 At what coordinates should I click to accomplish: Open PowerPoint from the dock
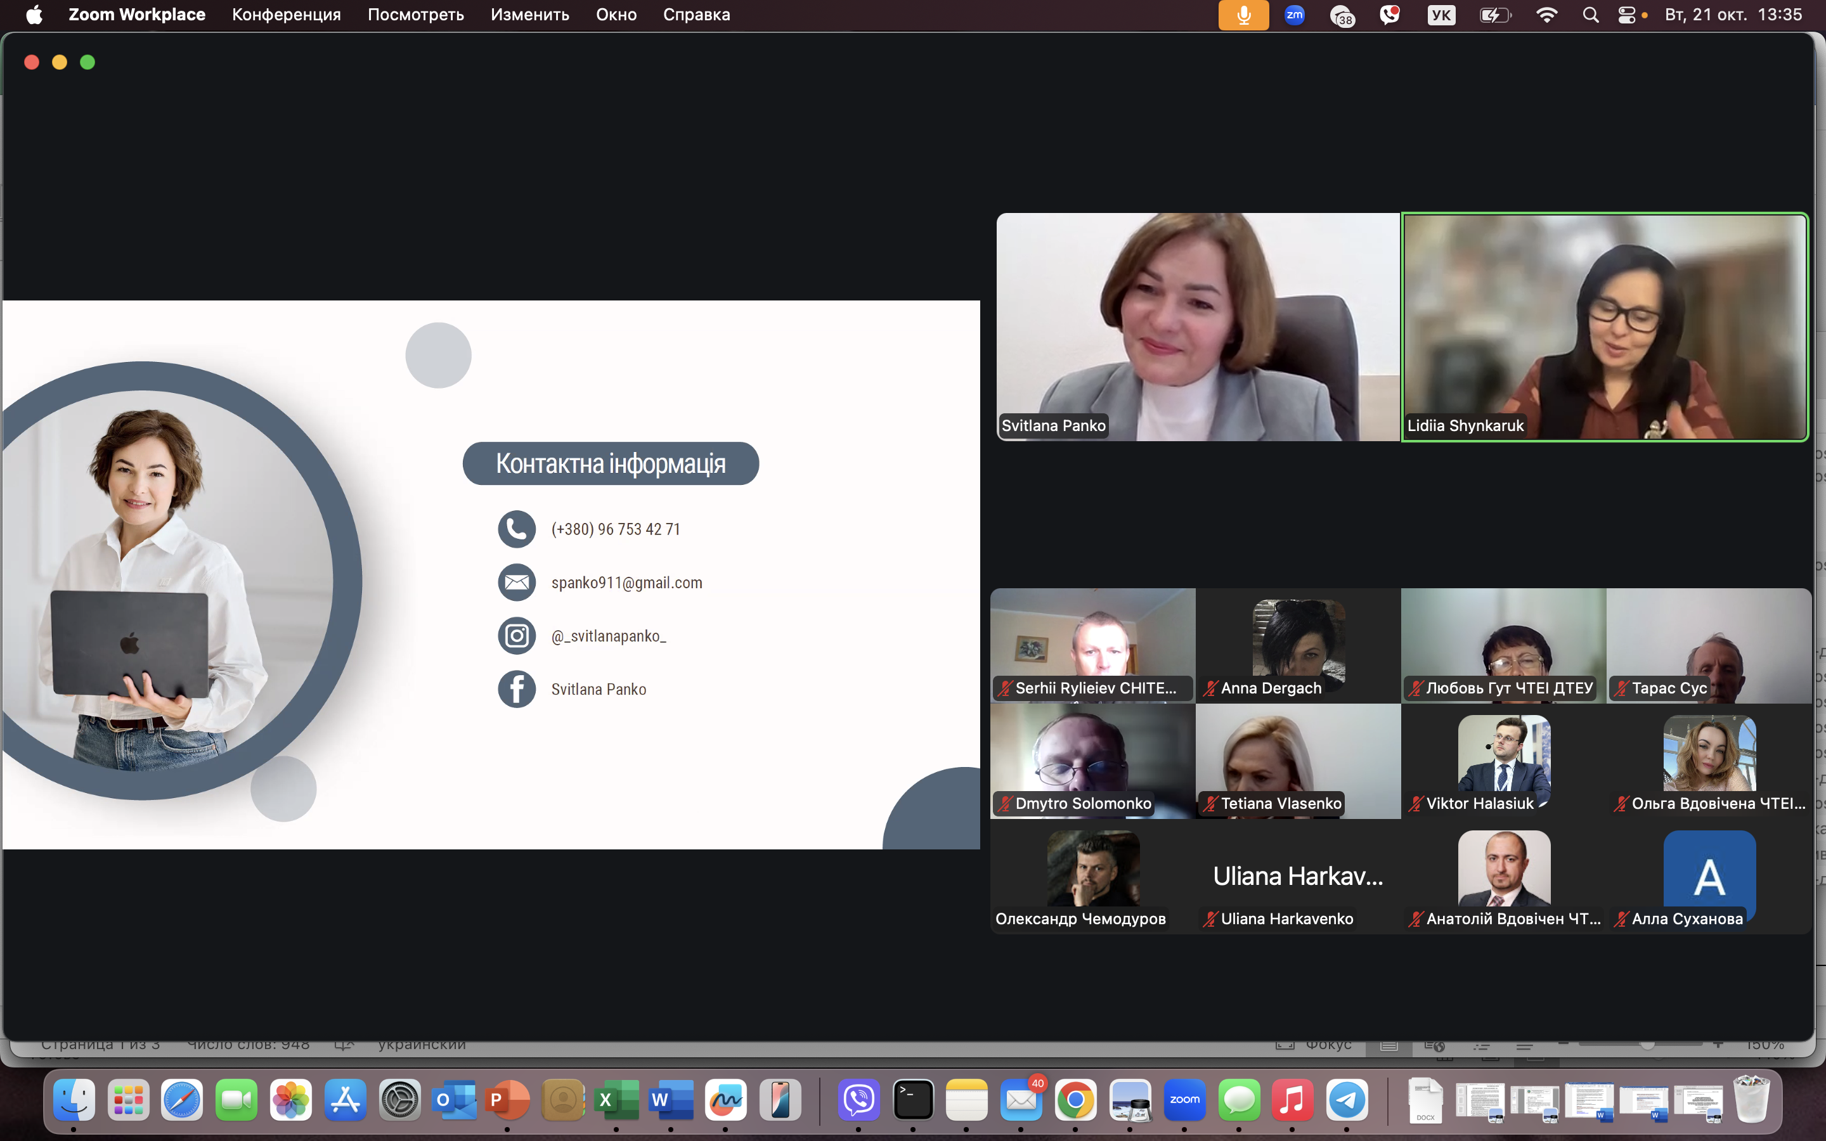click(x=508, y=1100)
